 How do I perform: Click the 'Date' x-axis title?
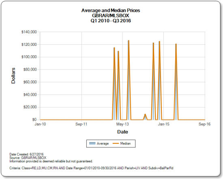[122, 132]
